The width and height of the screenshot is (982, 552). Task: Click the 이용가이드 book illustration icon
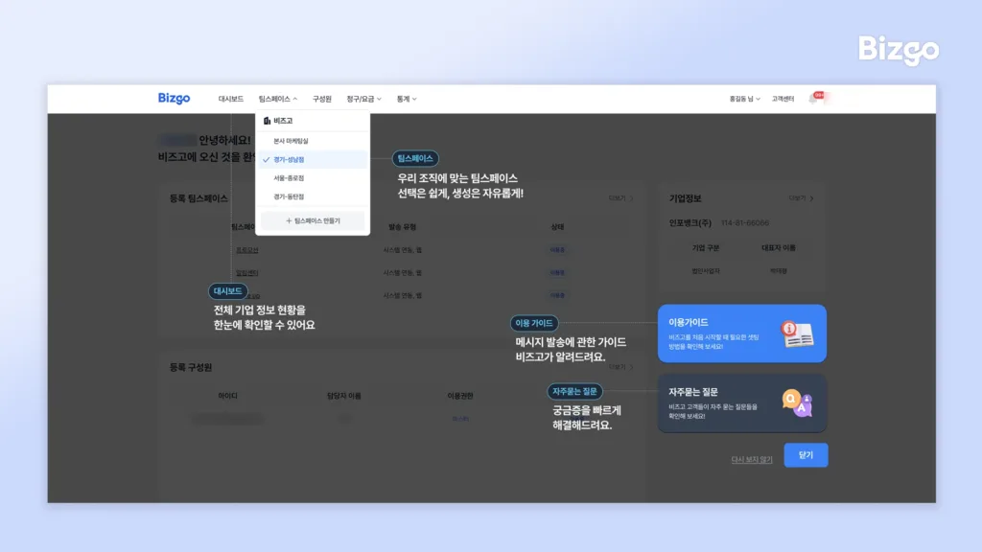797,333
